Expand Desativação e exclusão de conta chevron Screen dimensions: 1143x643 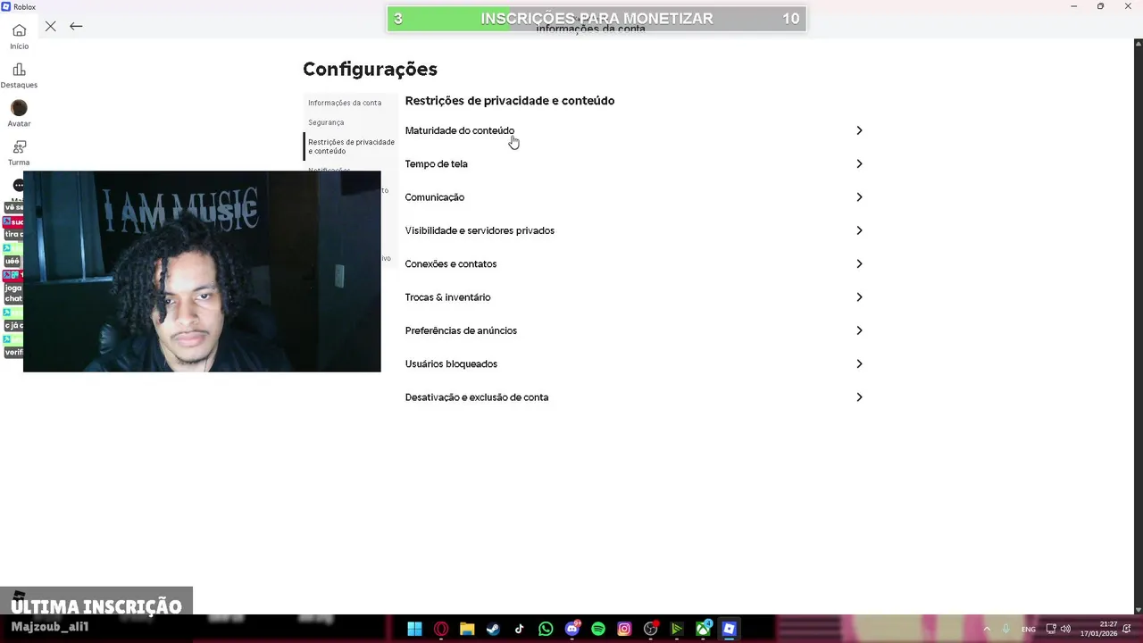[x=859, y=397]
